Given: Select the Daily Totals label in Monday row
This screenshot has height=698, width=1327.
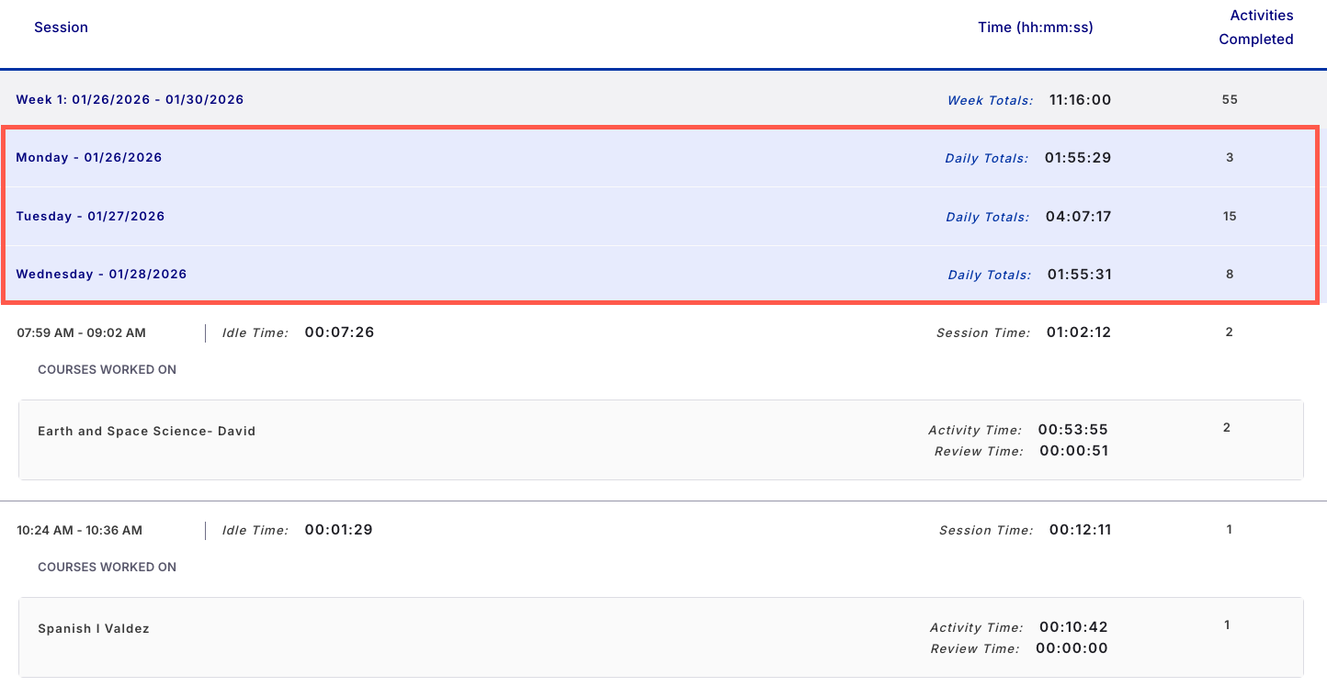Looking at the screenshot, I should click(986, 159).
